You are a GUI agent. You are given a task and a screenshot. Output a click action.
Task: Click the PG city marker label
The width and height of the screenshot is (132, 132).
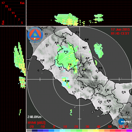coord(66,51)
